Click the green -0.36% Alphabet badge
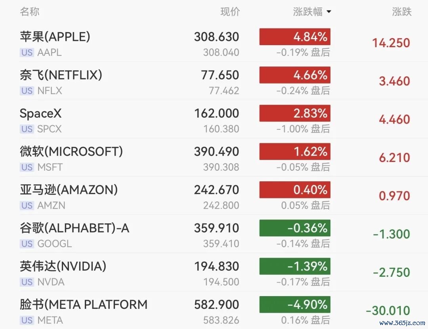428x329 pixels. pos(295,228)
